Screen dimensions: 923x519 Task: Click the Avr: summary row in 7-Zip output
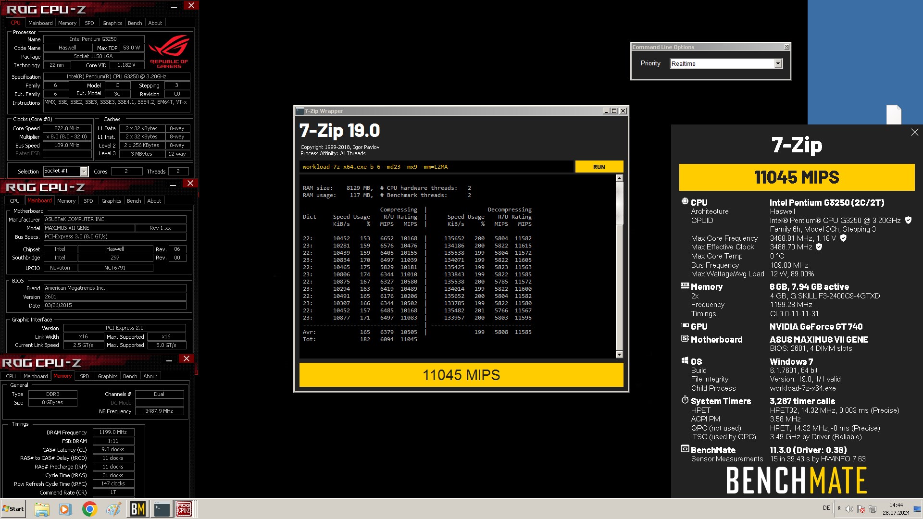417,332
